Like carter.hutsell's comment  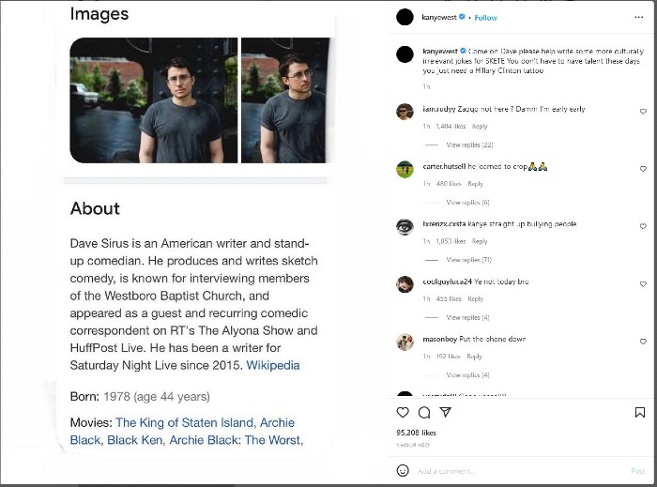point(643,168)
